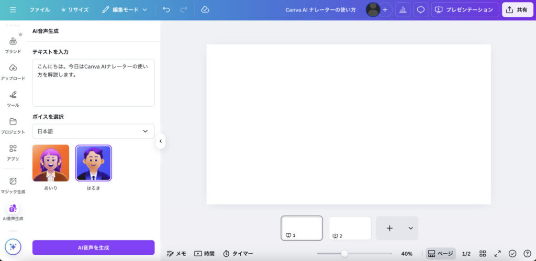Click the AI音声を生成 button

tap(93, 247)
